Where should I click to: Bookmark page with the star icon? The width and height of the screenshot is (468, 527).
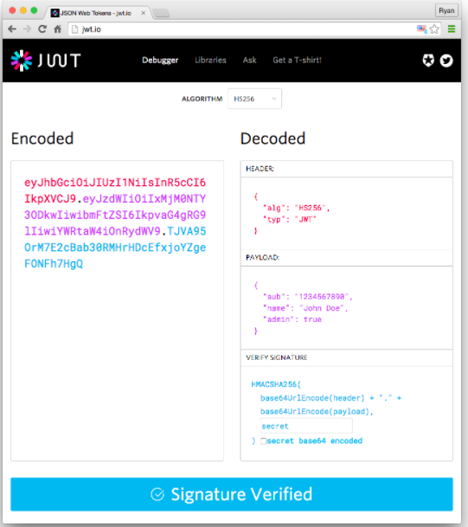pos(434,29)
